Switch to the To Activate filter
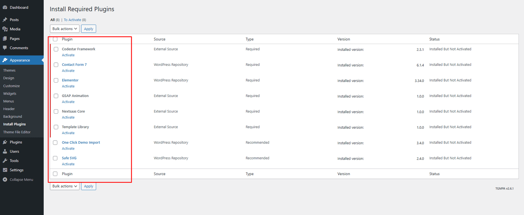 click(x=73, y=19)
